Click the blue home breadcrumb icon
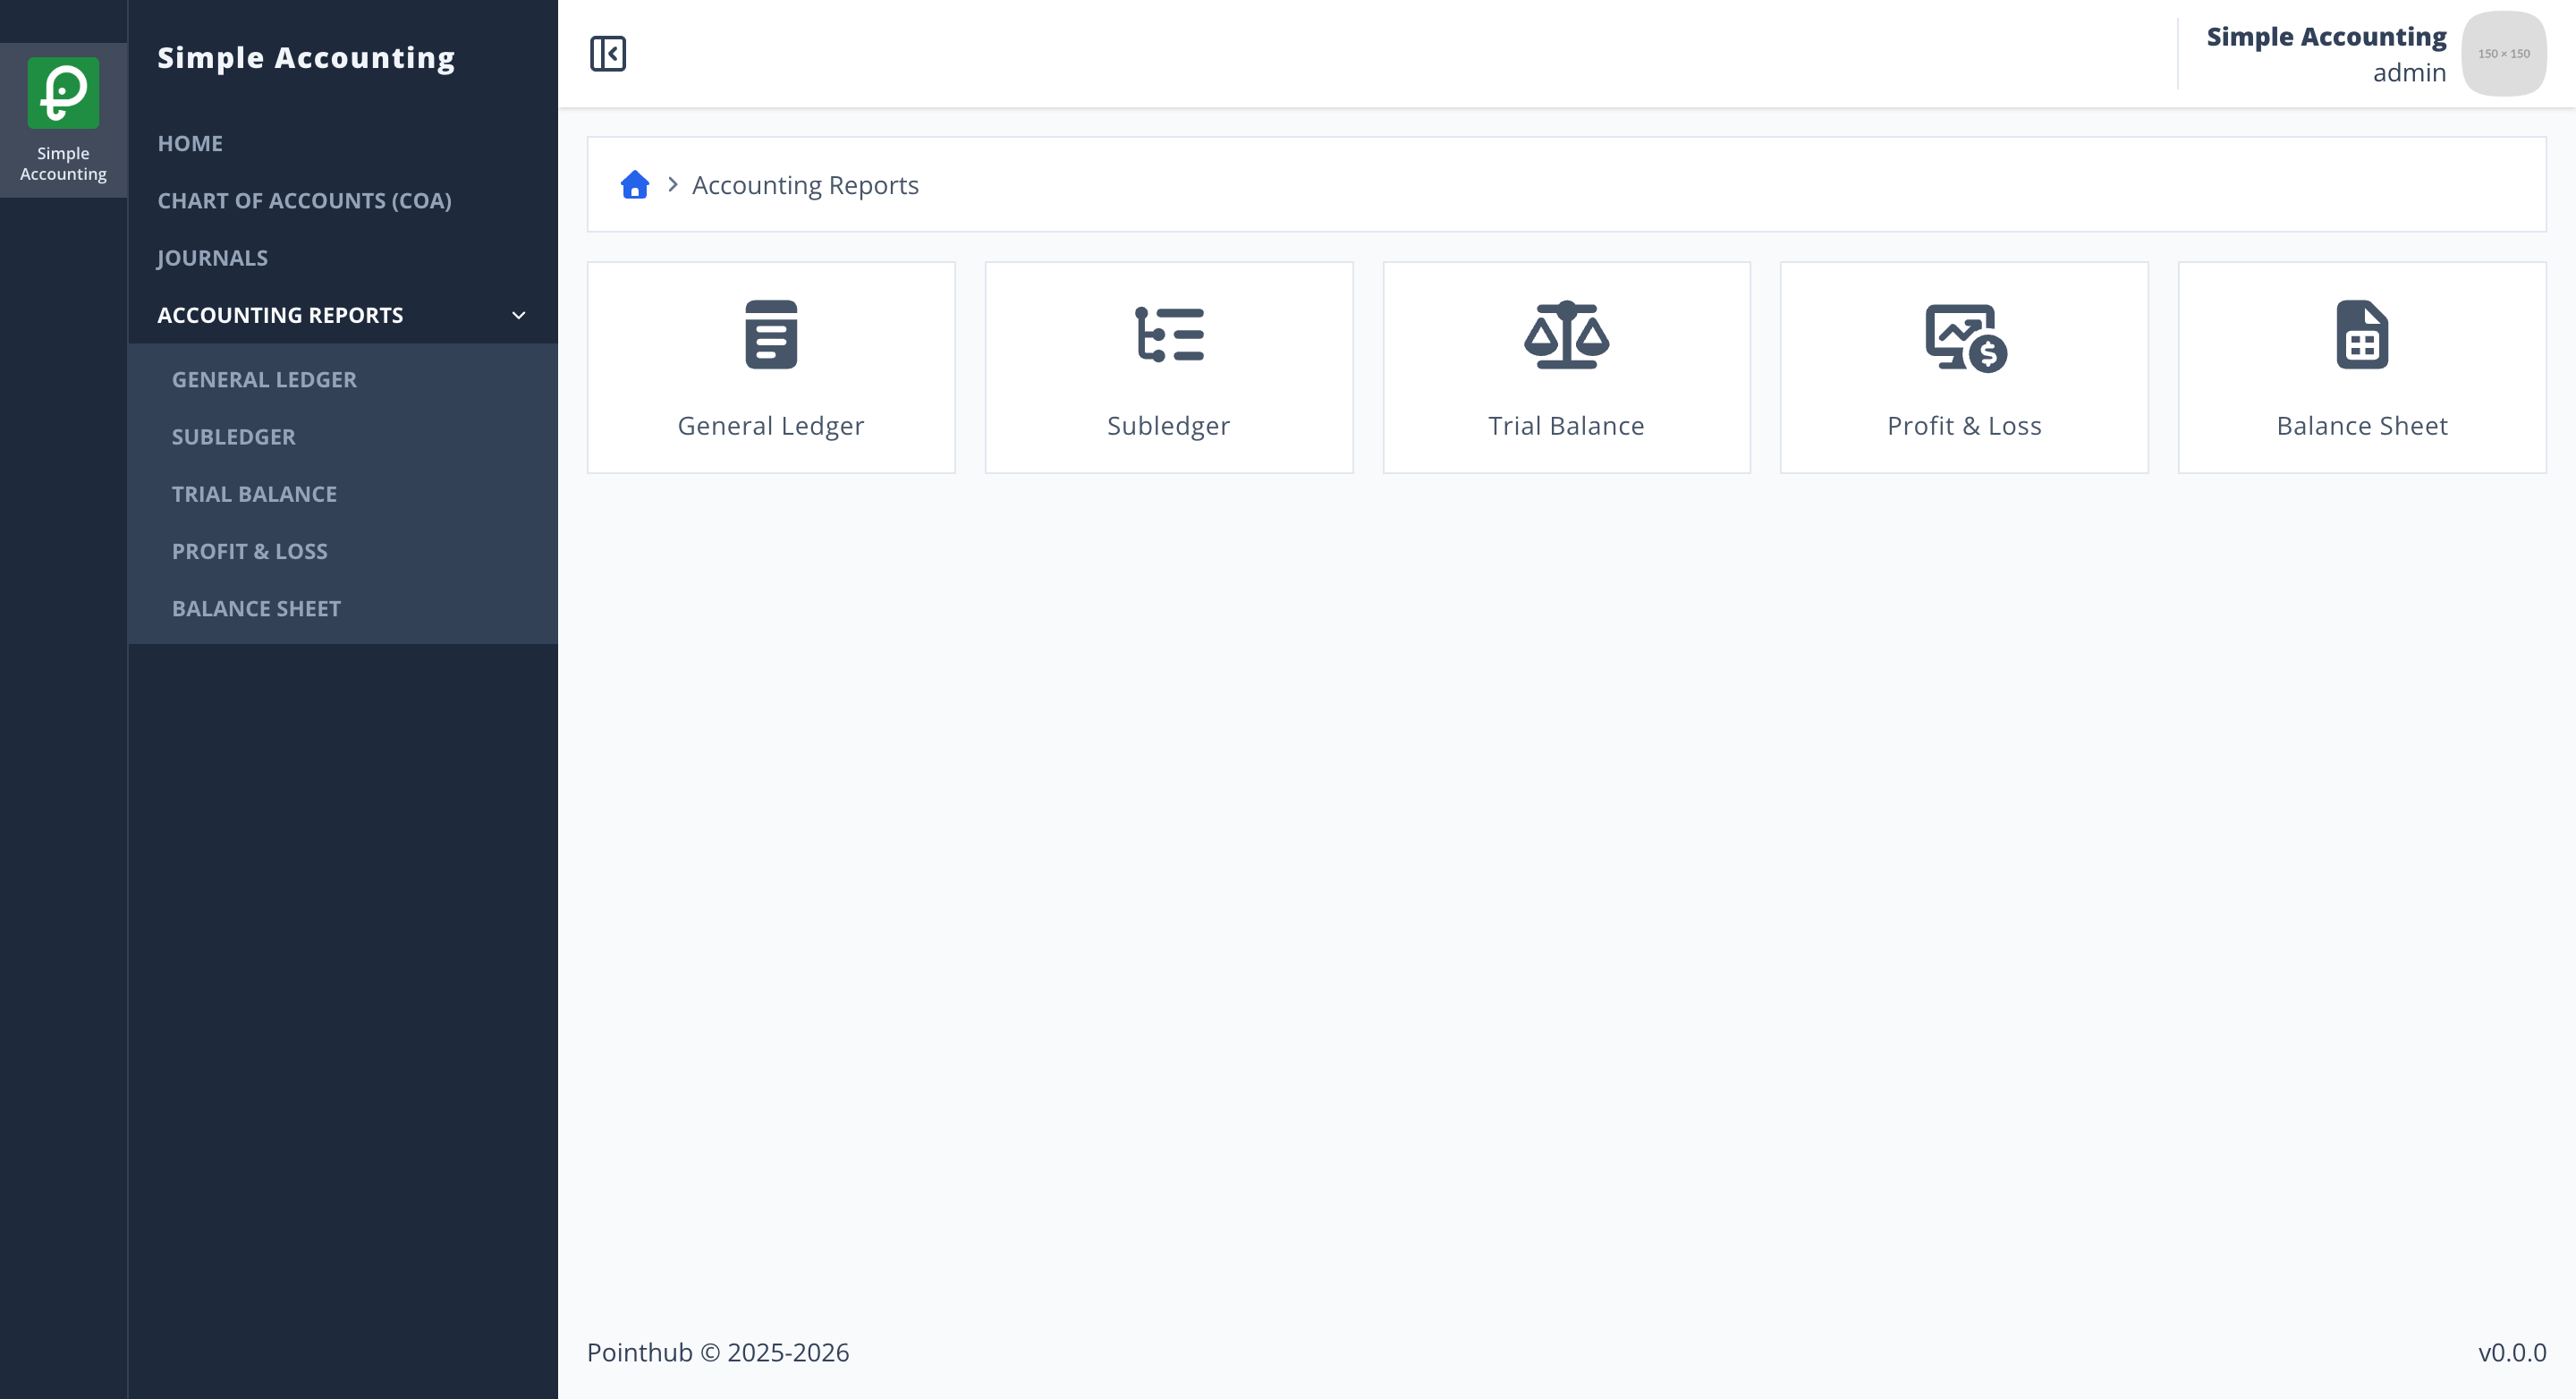Viewport: 2576px width, 1399px height. pos(634,184)
